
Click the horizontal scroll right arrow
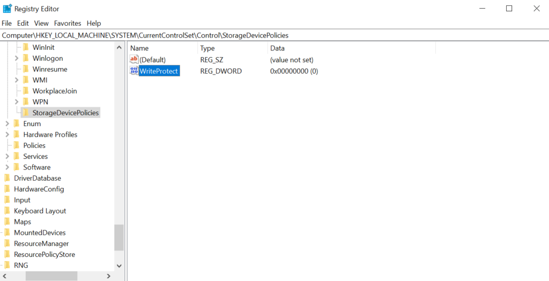[x=108, y=276]
